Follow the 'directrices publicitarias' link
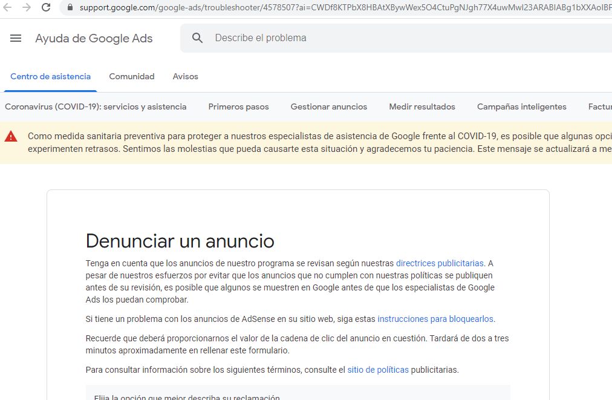This screenshot has height=400, width=612. click(440, 263)
